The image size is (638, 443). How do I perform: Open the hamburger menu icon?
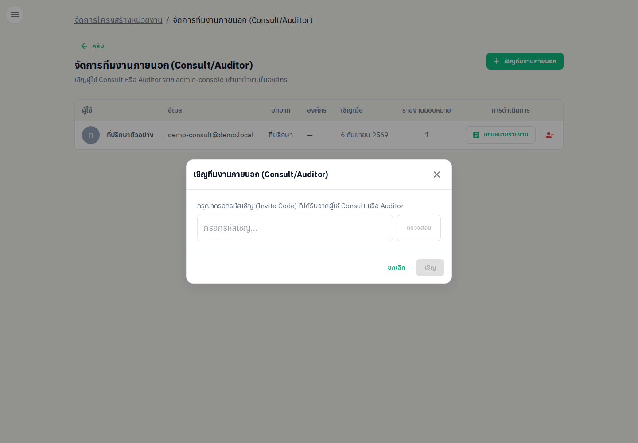pyautogui.click(x=15, y=15)
